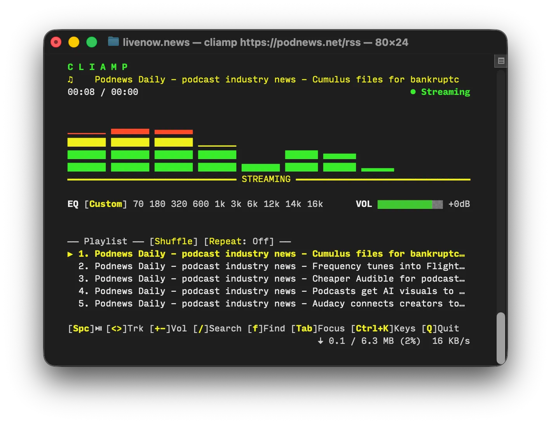Viewport: 551px width, 424px height.
Task: Open the Custom EQ preset selector
Action: click(106, 204)
